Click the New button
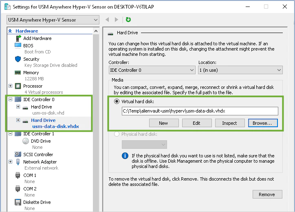The height and width of the screenshot is (212, 295). click(x=164, y=123)
